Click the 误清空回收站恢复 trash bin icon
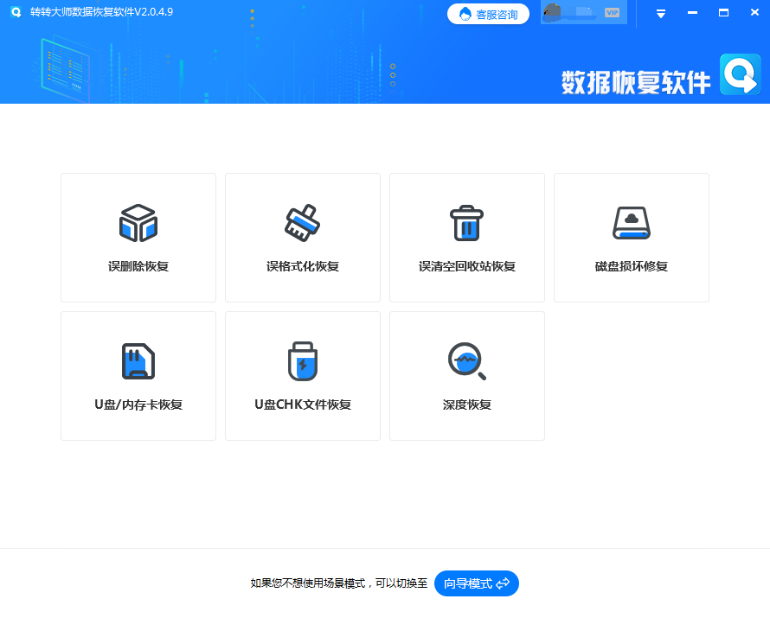 [x=466, y=222]
